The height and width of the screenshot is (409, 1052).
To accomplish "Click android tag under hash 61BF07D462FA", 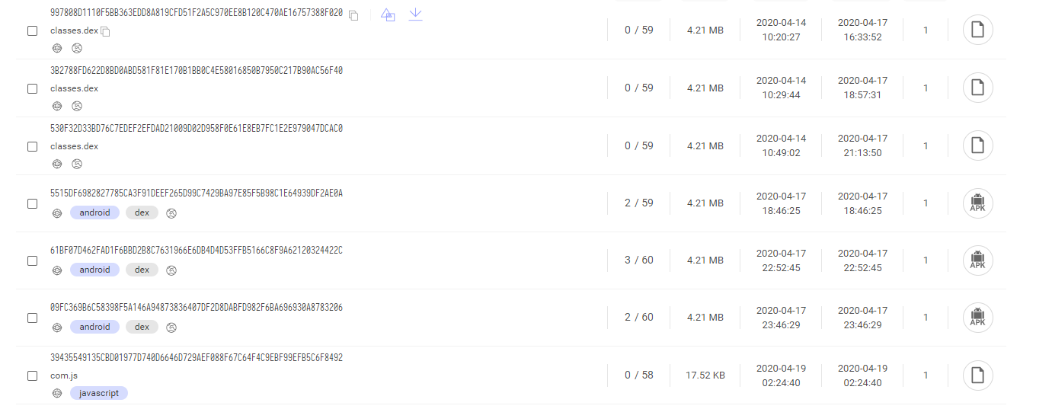I will 94,270.
